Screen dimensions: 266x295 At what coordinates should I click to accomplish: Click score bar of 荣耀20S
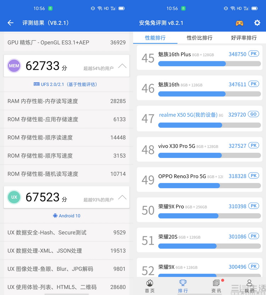point(210,246)
